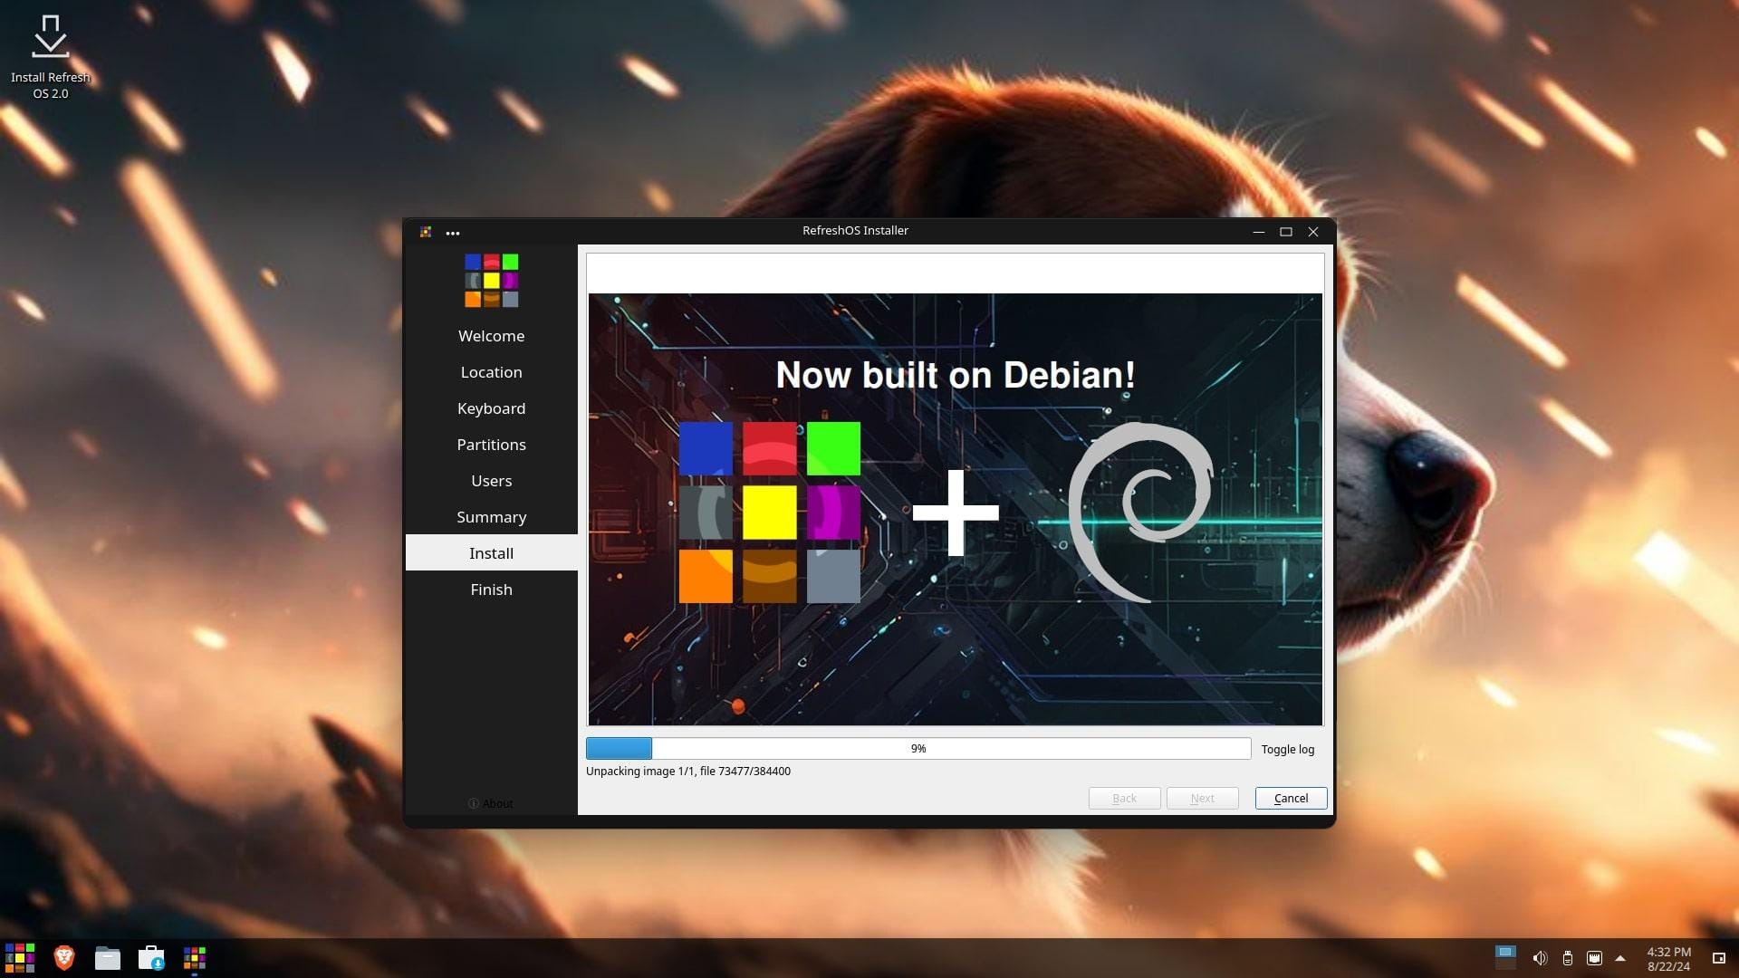
Task: Click the RefreshOS Installer taskbar entry
Action: coord(195,957)
